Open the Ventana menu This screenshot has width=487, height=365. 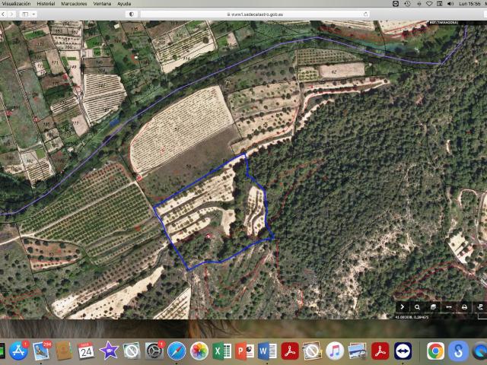(x=102, y=4)
